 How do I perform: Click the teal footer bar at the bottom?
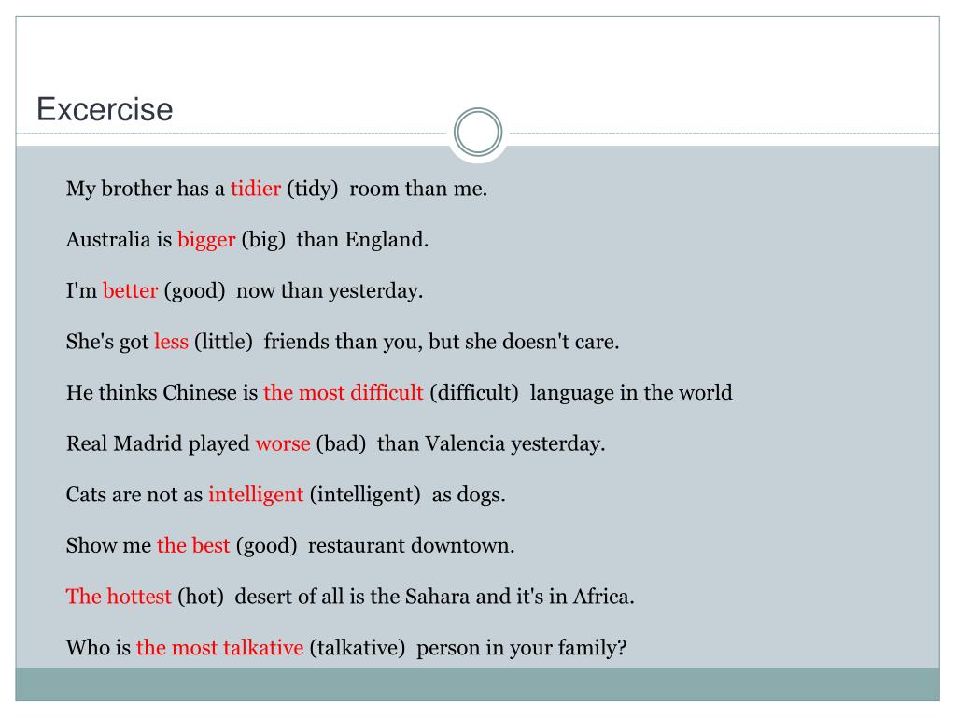(x=477, y=684)
